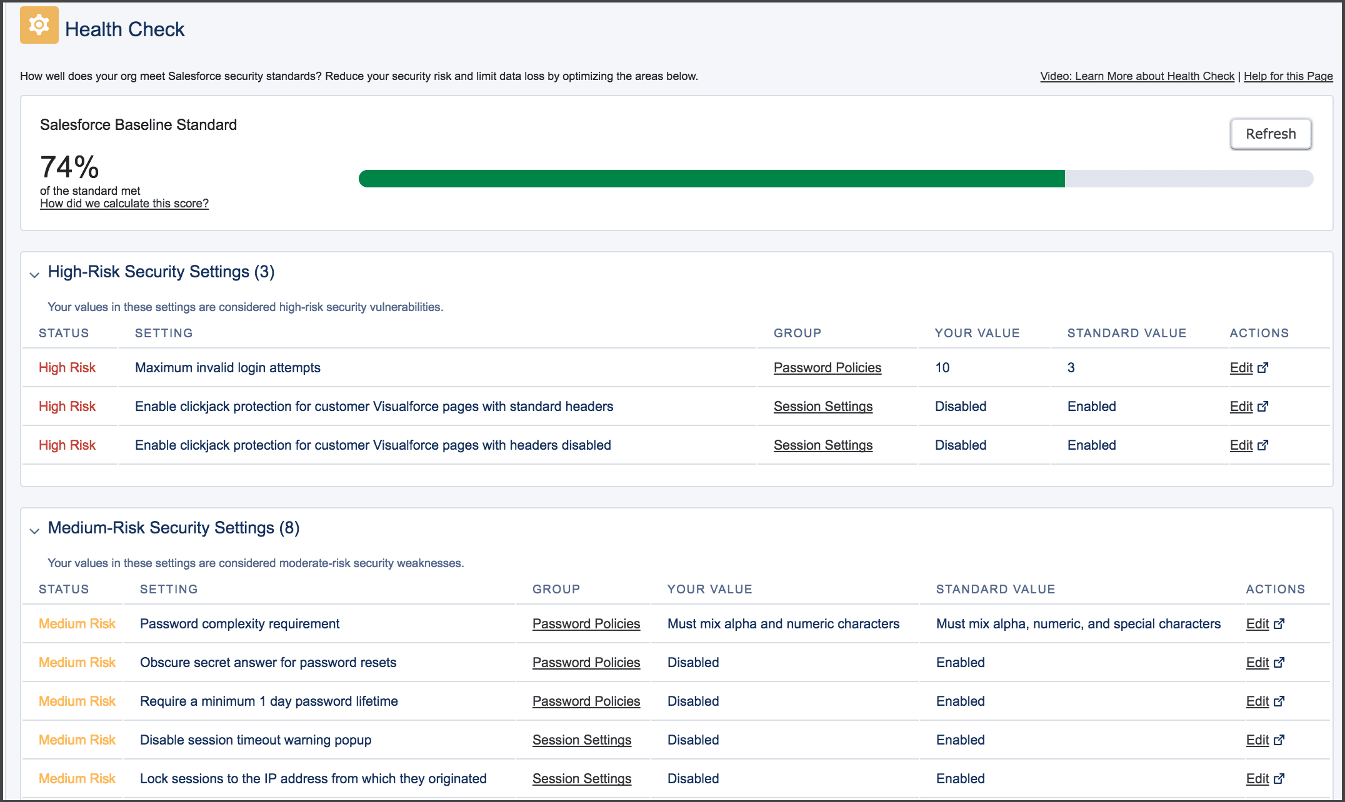Click the Health Check page title
The height and width of the screenshot is (802, 1345).
click(x=125, y=29)
